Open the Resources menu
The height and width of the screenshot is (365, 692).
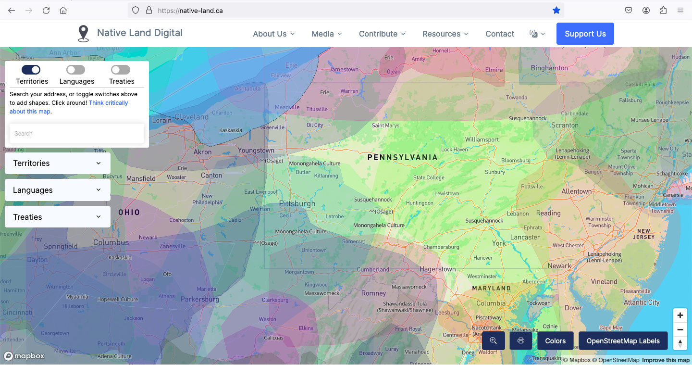point(445,34)
